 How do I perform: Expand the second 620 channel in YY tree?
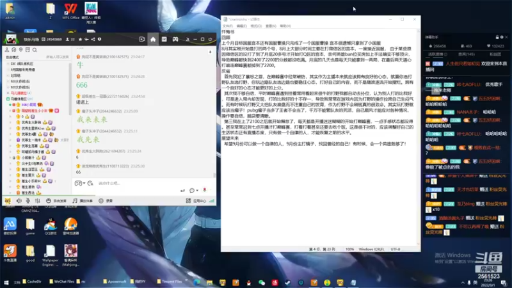[8, 87]
